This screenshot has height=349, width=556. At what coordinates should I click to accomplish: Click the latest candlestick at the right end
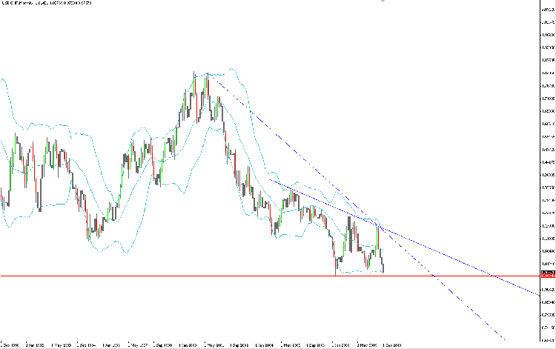pos(383,267)
